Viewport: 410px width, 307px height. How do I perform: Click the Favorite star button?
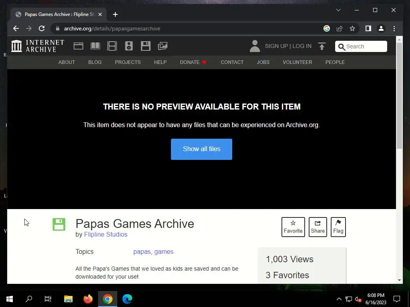[293, 227]
